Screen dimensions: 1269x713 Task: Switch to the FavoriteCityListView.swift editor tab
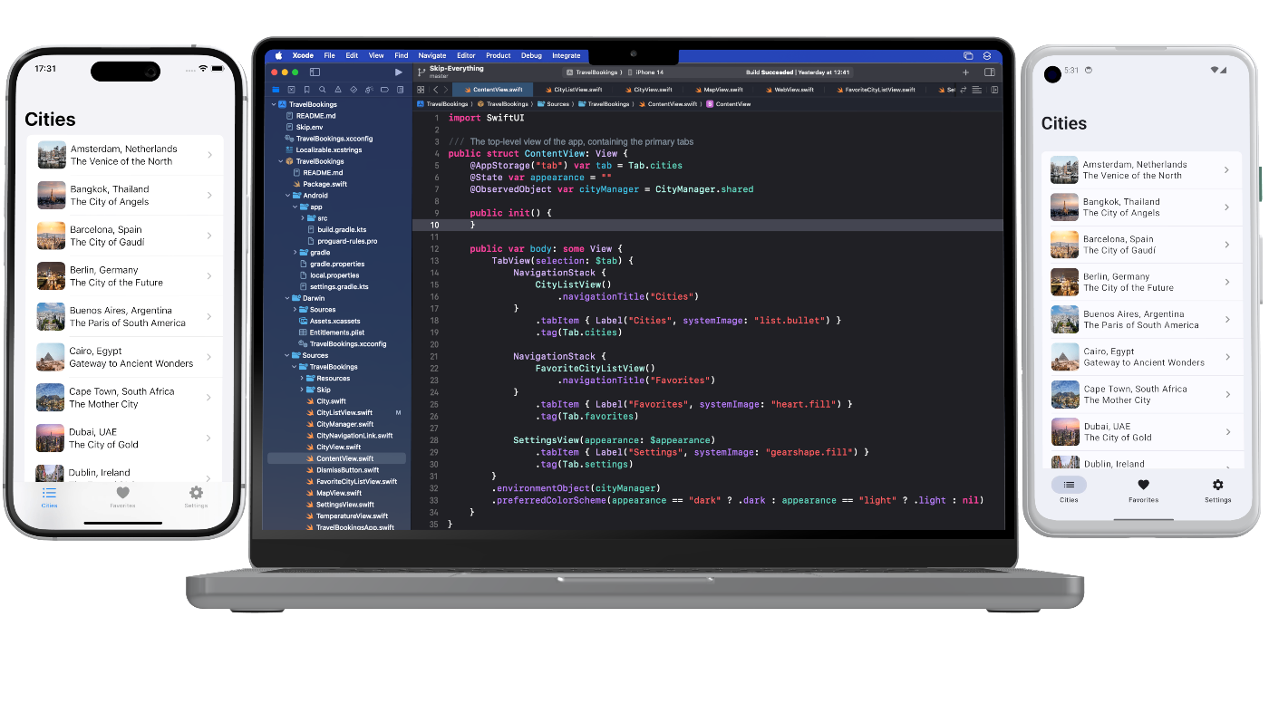click(x=876, y=90)
